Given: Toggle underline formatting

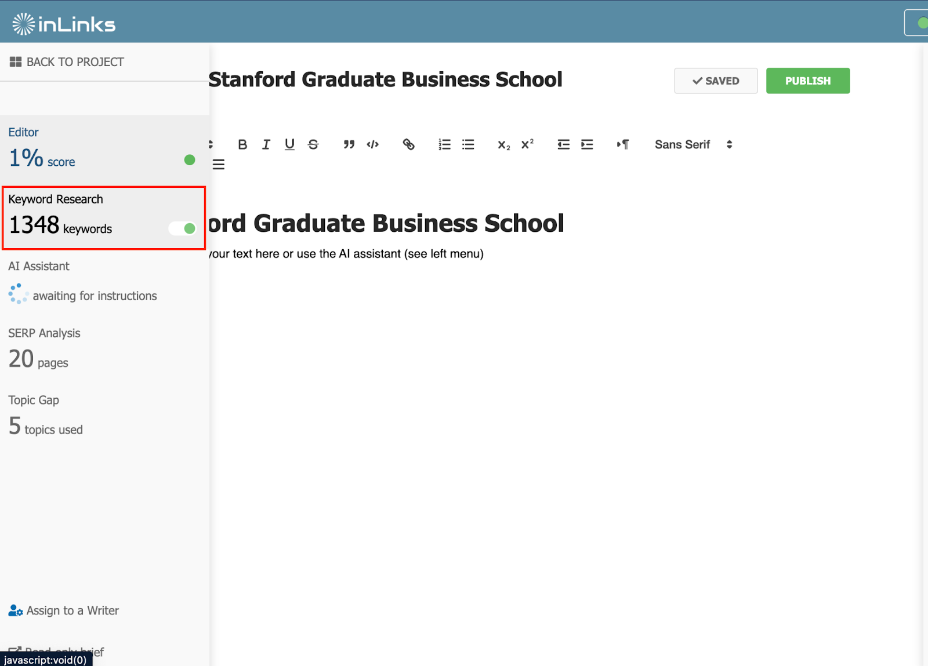Looking at the screenshot, I should pos(289,144).
